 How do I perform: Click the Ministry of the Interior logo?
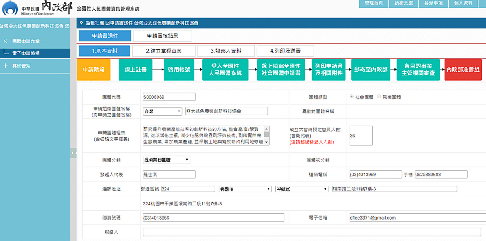[10, 8]
